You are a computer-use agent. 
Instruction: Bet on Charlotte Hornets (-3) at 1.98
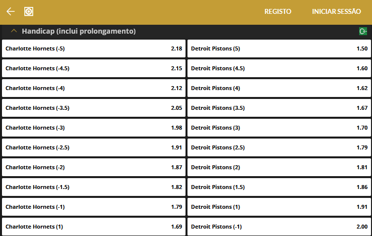[x=94, y=128]
